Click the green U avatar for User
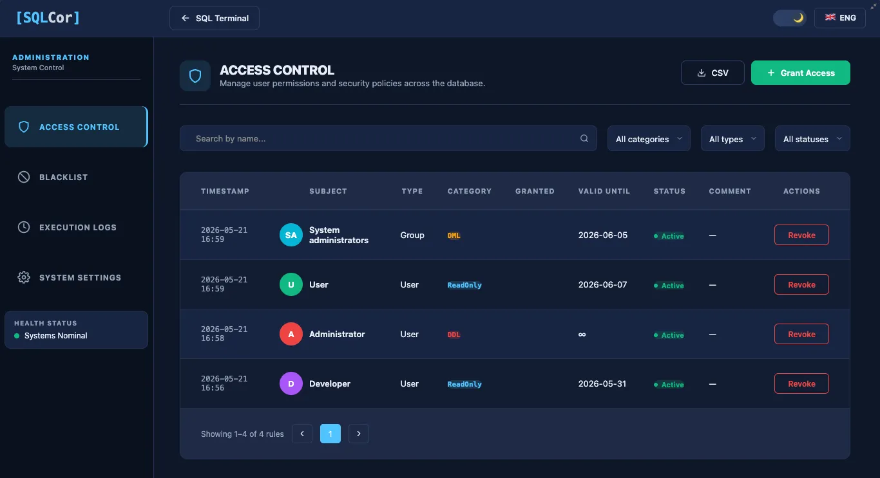This screenshot has height=478, width=880. [x=291, y=284]
